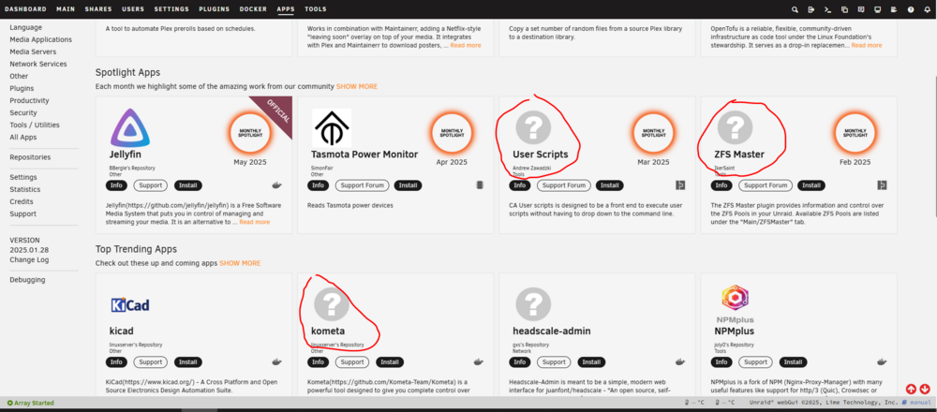This screenshot has width=937, height=412.
Task: Open the Change Log link
Action: [x=29, y=260]
